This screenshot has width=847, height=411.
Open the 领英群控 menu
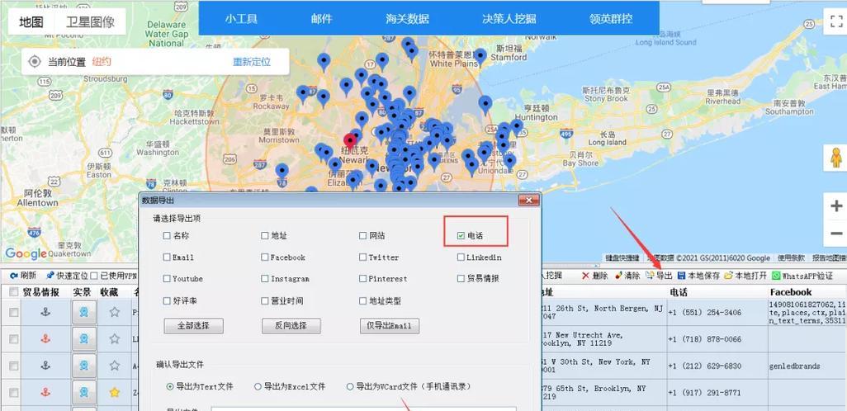[x=611, y=18]
